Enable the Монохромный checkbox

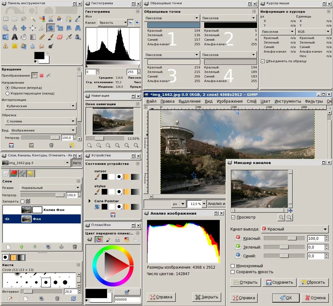pos(232,266)
